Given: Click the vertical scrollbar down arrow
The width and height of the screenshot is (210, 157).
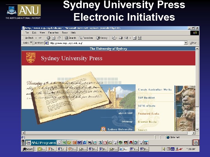Looking at the screenshot, I should [x=197, y=129].
